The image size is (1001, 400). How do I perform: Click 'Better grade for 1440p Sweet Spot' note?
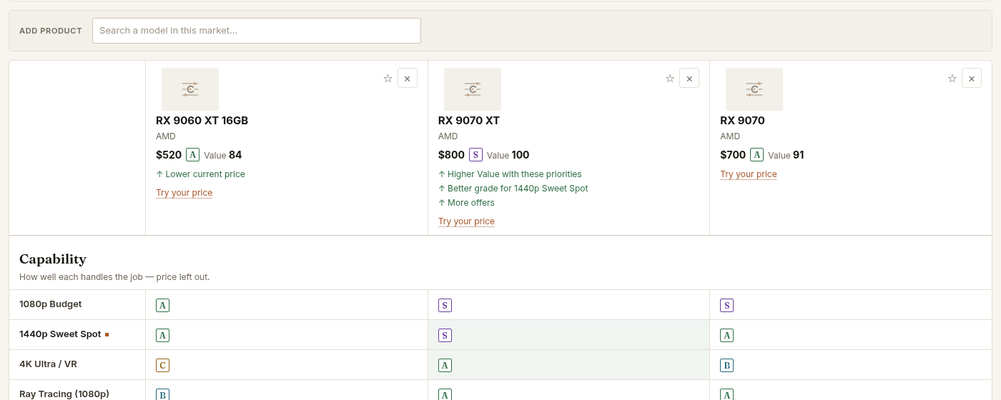click(513, 189)
